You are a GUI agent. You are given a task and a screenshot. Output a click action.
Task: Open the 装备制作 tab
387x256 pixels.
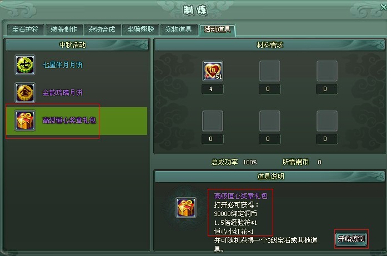(64, 29)
